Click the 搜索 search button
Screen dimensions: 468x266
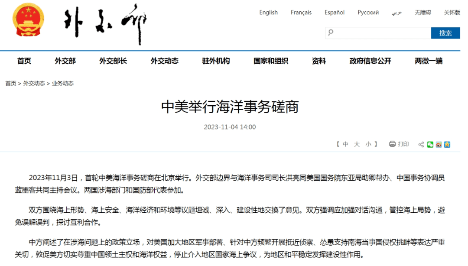[x=445, y=33]
